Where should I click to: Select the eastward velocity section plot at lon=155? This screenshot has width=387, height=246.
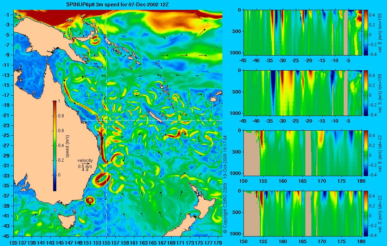(x=303, y=33)
